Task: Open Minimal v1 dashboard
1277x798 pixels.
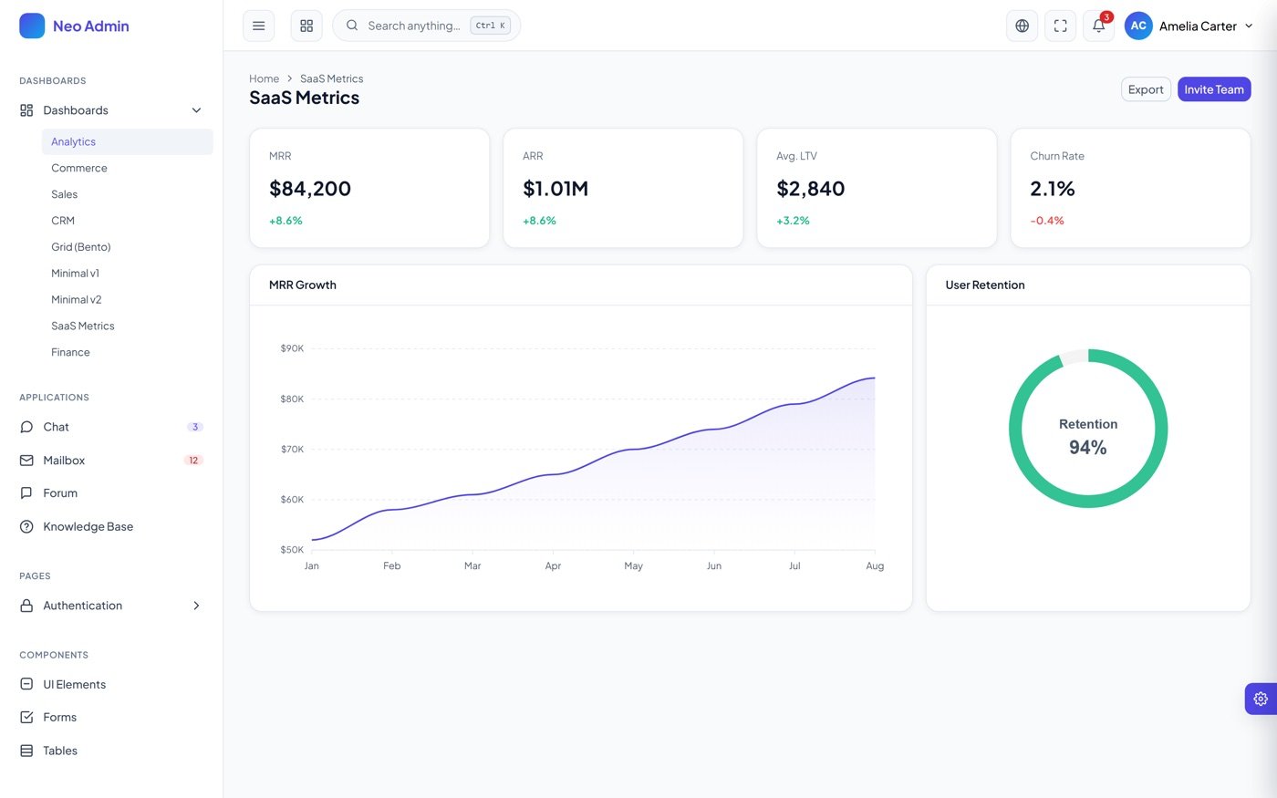Action: (127, 274)
